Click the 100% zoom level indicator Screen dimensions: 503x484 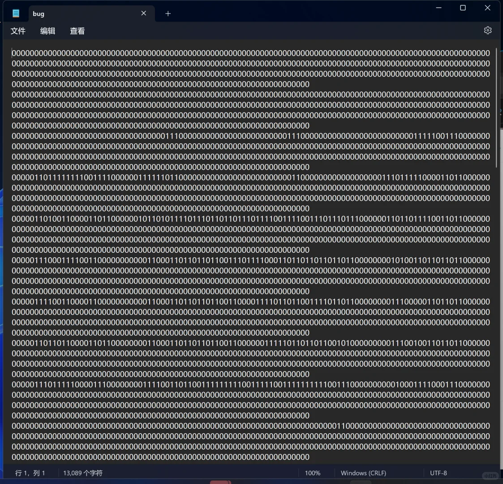pos(313,473)
